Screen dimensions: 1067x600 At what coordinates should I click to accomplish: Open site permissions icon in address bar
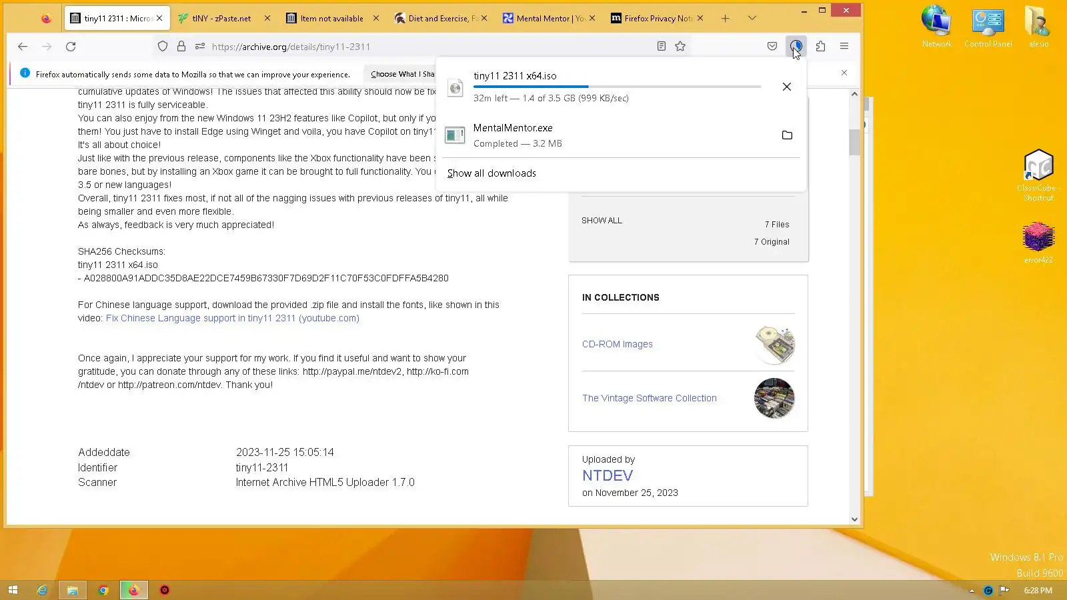pos(200,47)
